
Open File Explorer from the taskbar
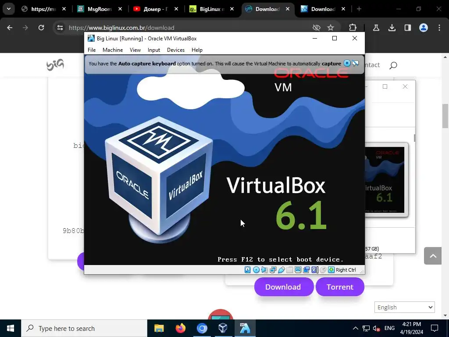point(159,328)
